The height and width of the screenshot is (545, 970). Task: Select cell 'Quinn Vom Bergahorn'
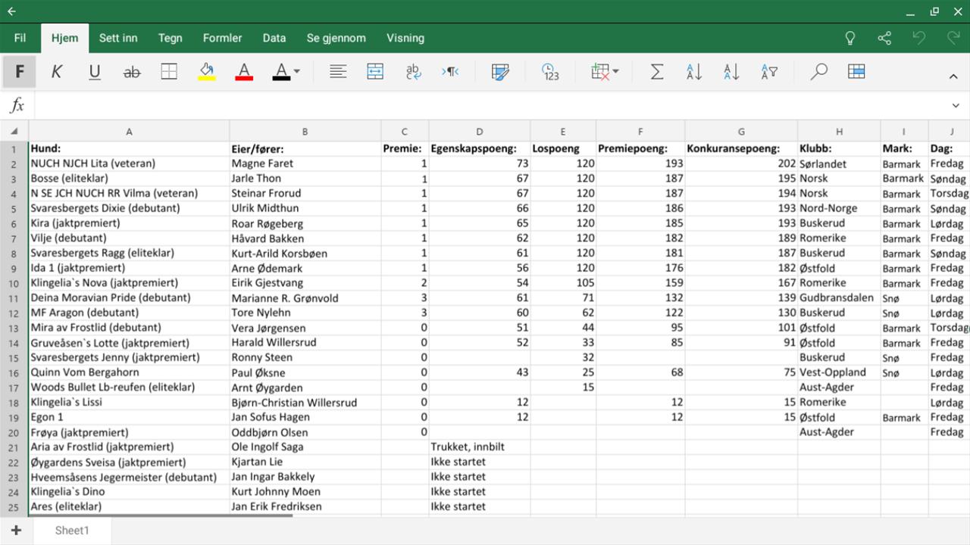point(129,372)
